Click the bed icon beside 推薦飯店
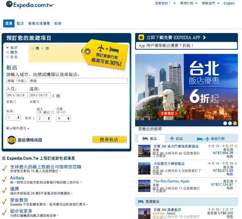Viewport: 242px width, 219px height. coord(140,202)
